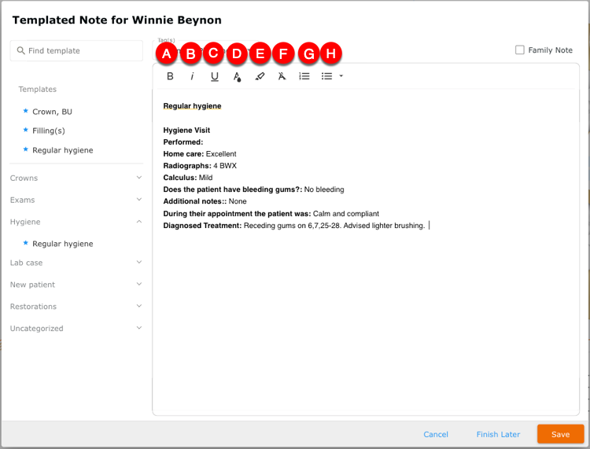The image size is (590, 449).
Task: Click Cancel to discard the note
Action: 435,434
